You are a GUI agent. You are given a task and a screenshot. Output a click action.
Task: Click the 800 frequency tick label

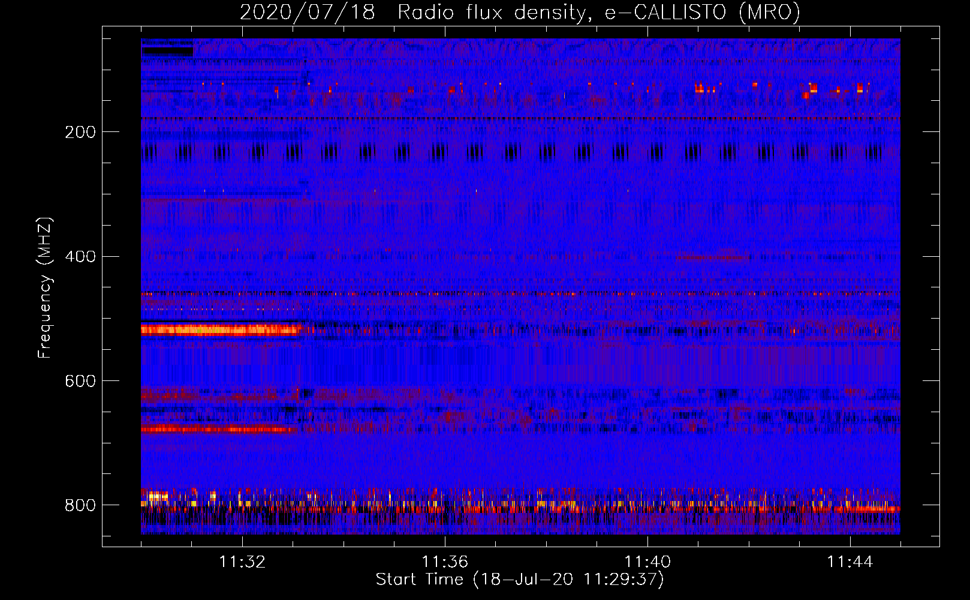80,505
